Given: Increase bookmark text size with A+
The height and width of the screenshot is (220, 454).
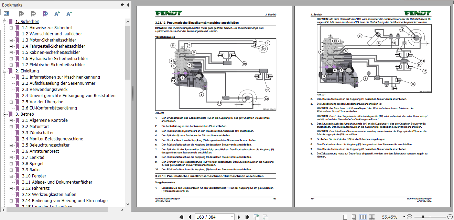Looking at the screenshot, I should (x=57, y=14).
